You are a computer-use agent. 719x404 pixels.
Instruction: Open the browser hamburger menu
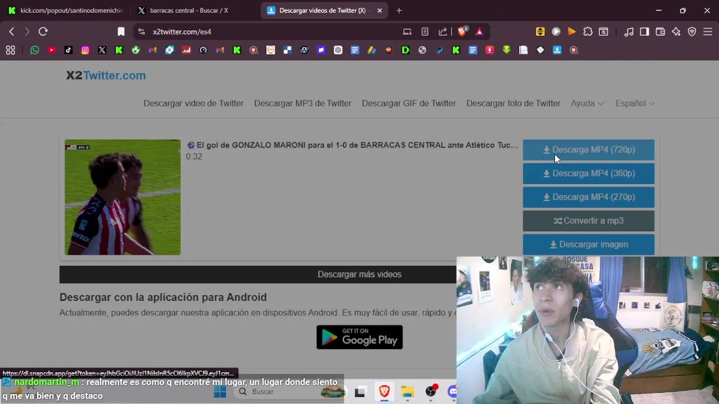coord(708,31)
